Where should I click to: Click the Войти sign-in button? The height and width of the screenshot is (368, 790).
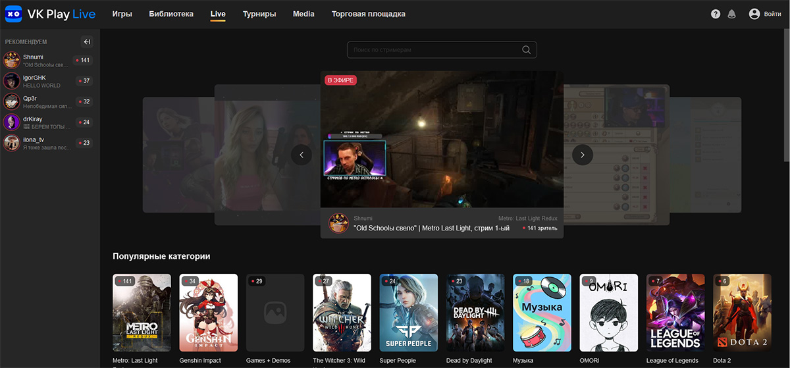[x=773, y=14]
